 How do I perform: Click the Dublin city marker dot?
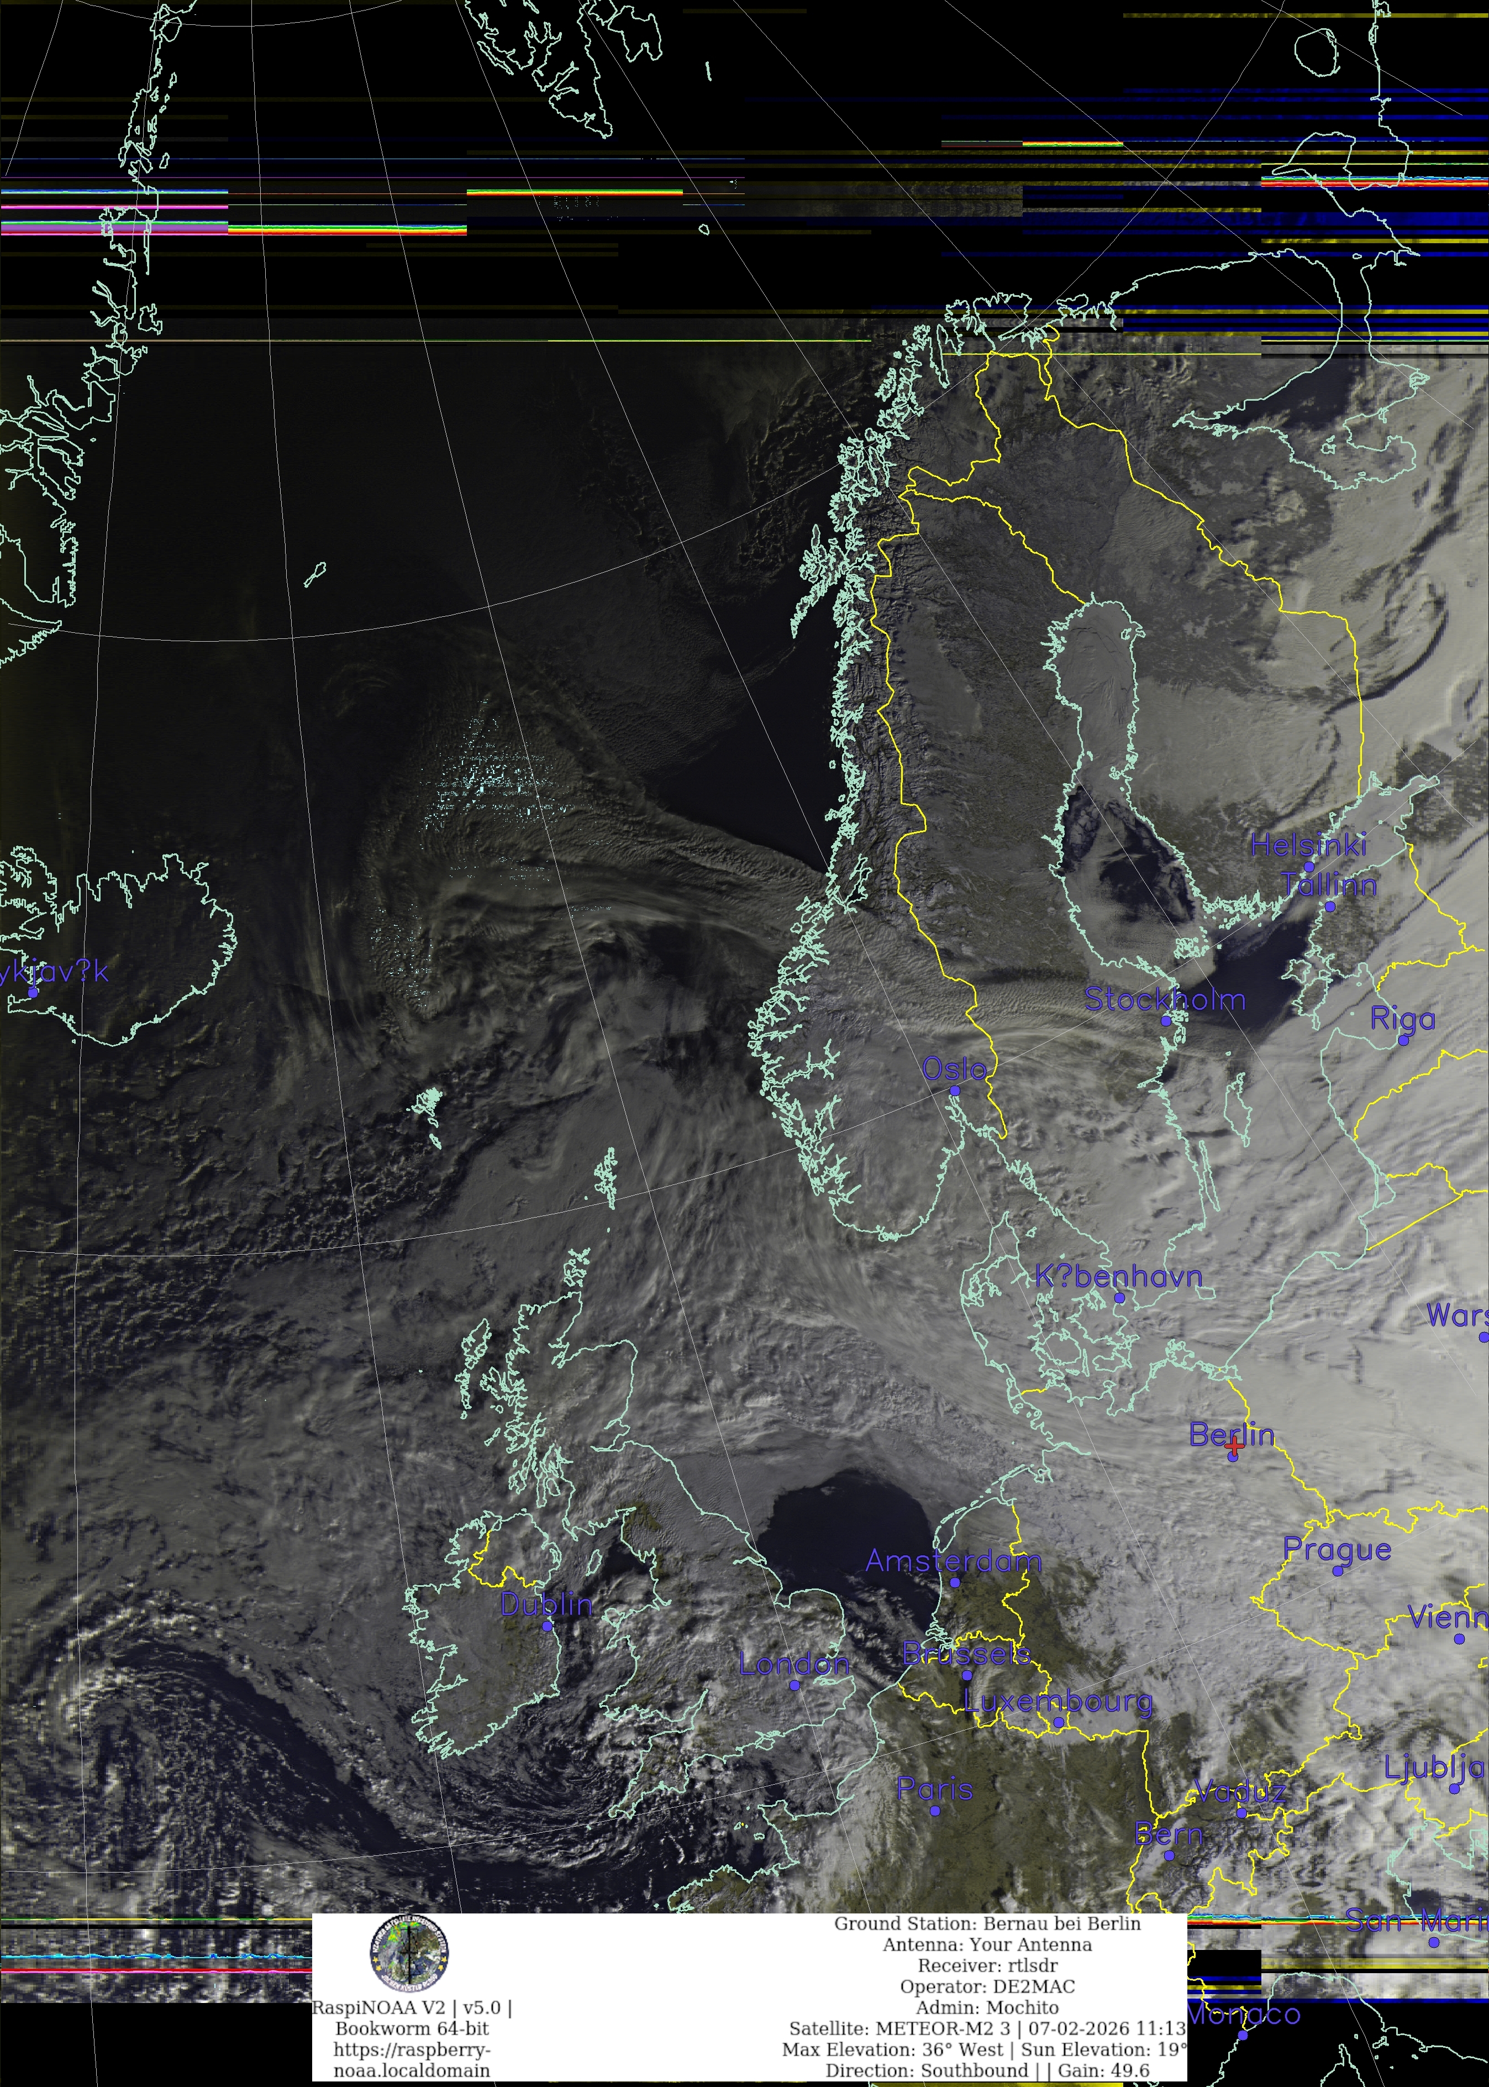548,1625
